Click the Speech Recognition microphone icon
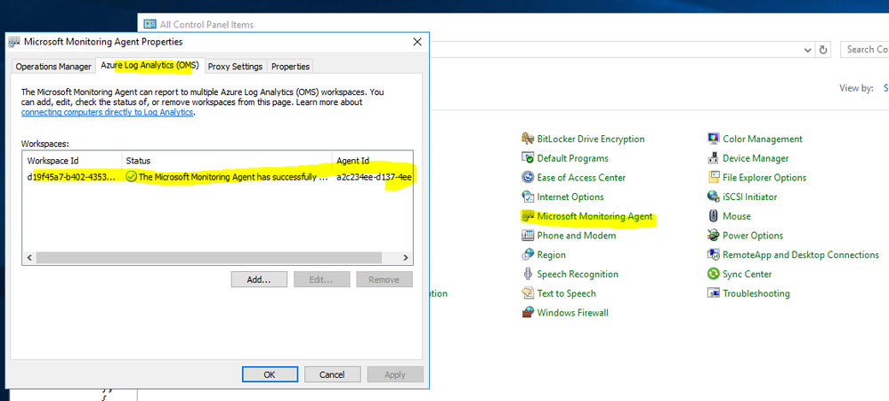Screen dimensions: 889x401 [528, 274]
